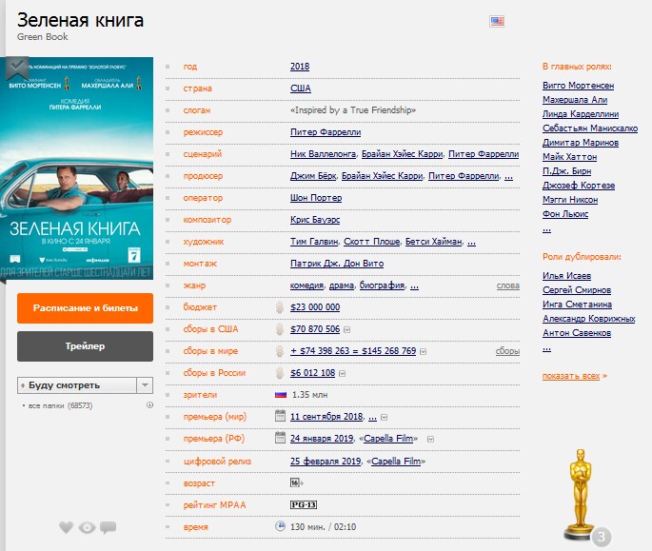Click the US flag icon near the title
The height and width of the screenshot is (551, 652).
[497, 21]
